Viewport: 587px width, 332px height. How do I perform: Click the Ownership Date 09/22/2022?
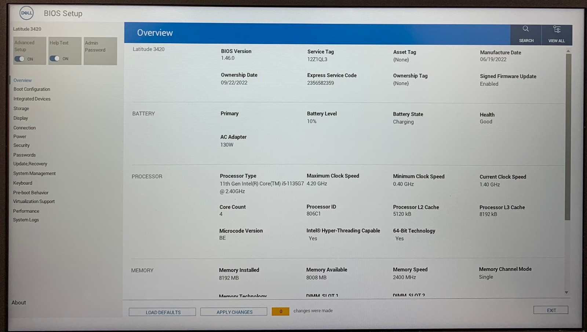coord(234,82)
